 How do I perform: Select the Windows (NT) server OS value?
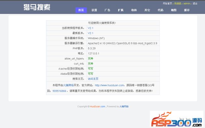[x=96, y=38]
